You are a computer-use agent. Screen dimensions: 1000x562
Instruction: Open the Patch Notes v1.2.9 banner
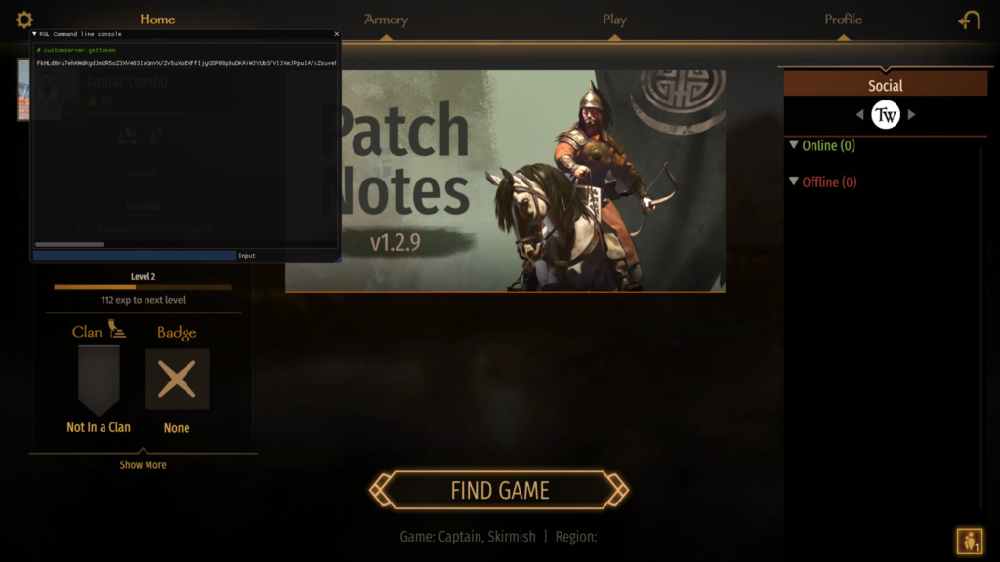(505, 181)
